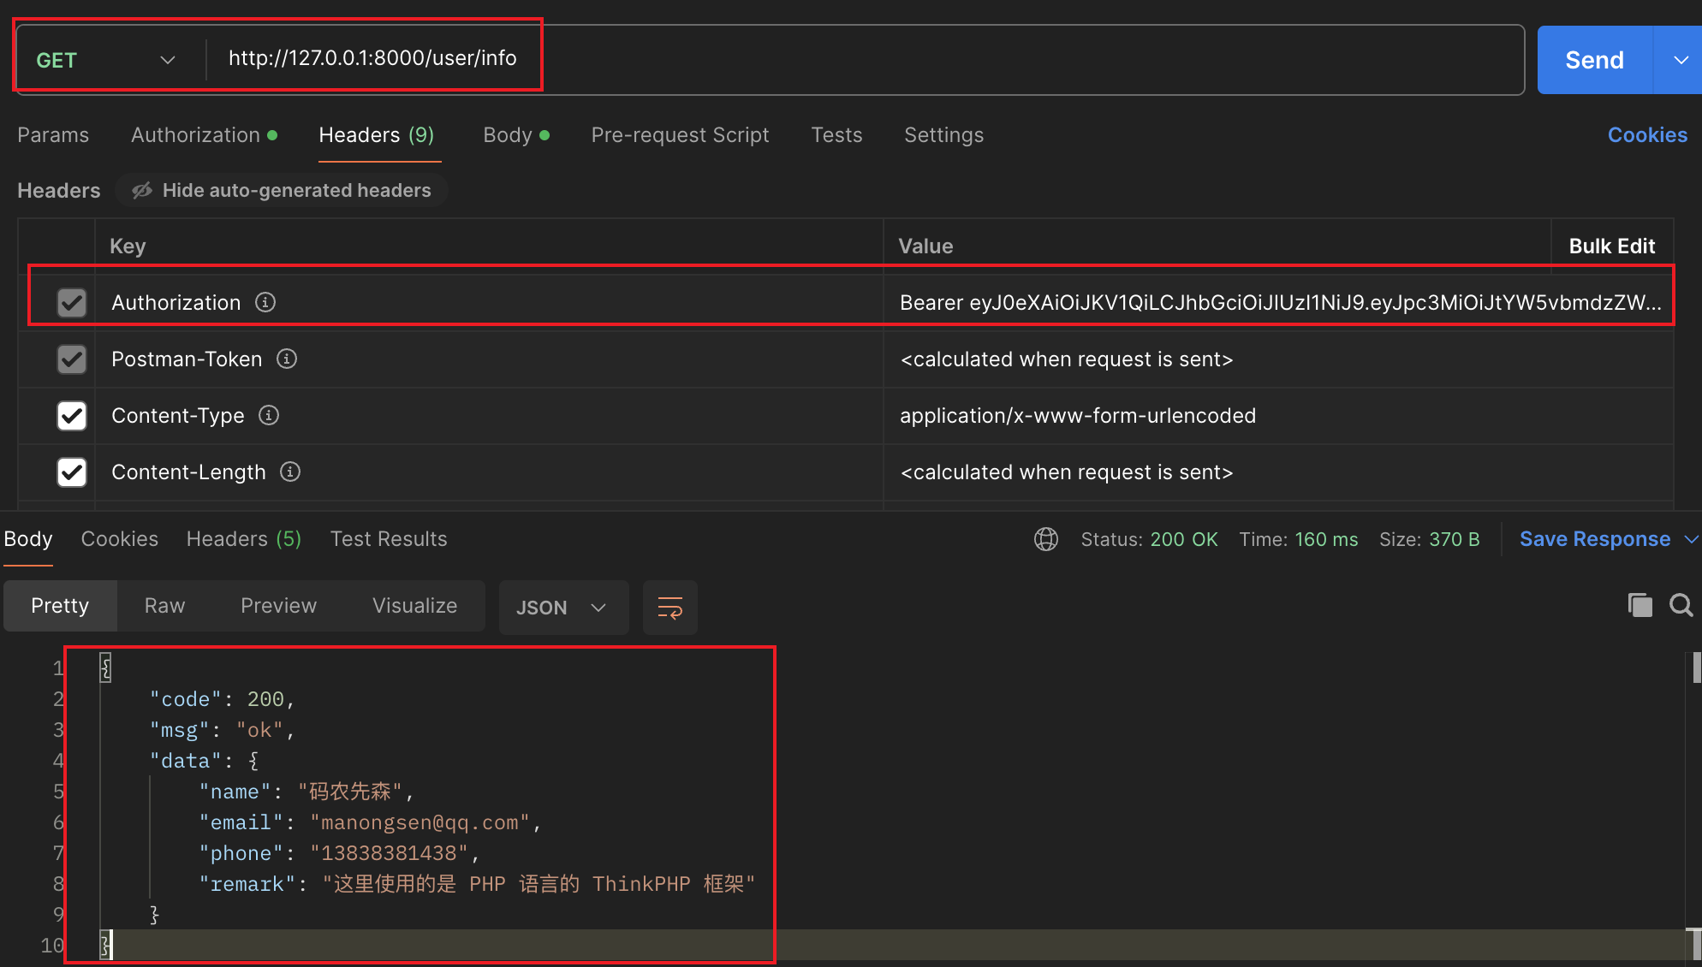Viewport: 1702px width, 967px height.
Task: Toggle line wrap icon in response toolbar
Action: click(669, 608)
